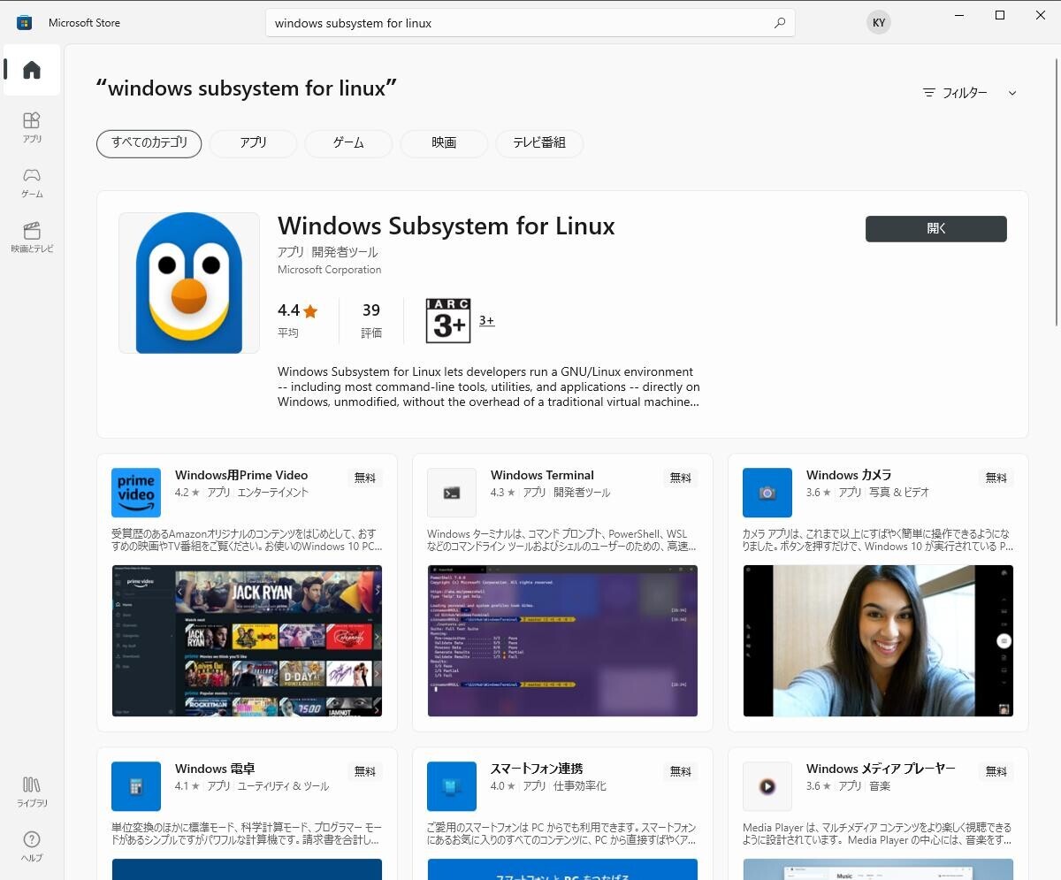Open the 3+ age rating link

(x=486, y=321)
